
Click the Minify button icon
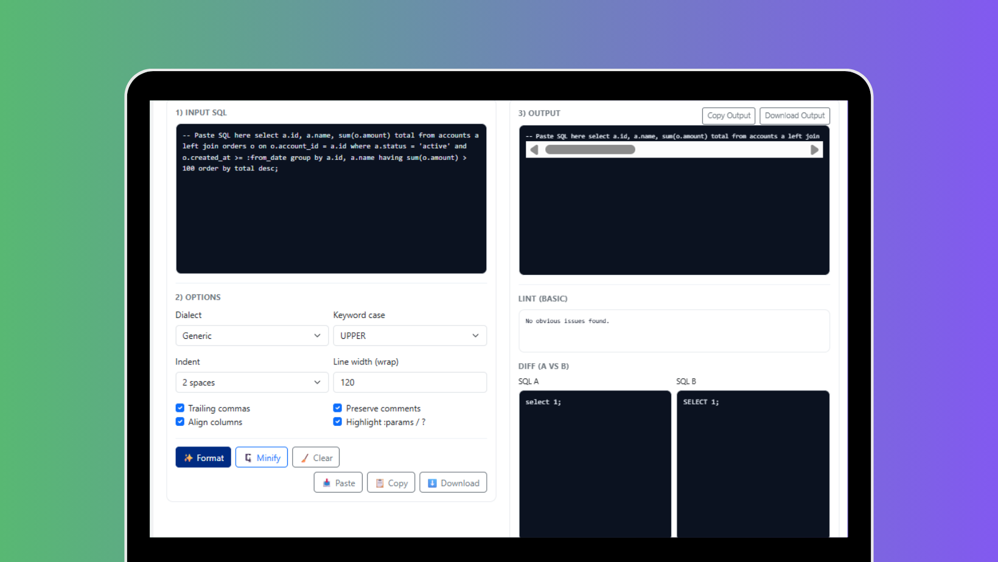[x=248, y=458]
